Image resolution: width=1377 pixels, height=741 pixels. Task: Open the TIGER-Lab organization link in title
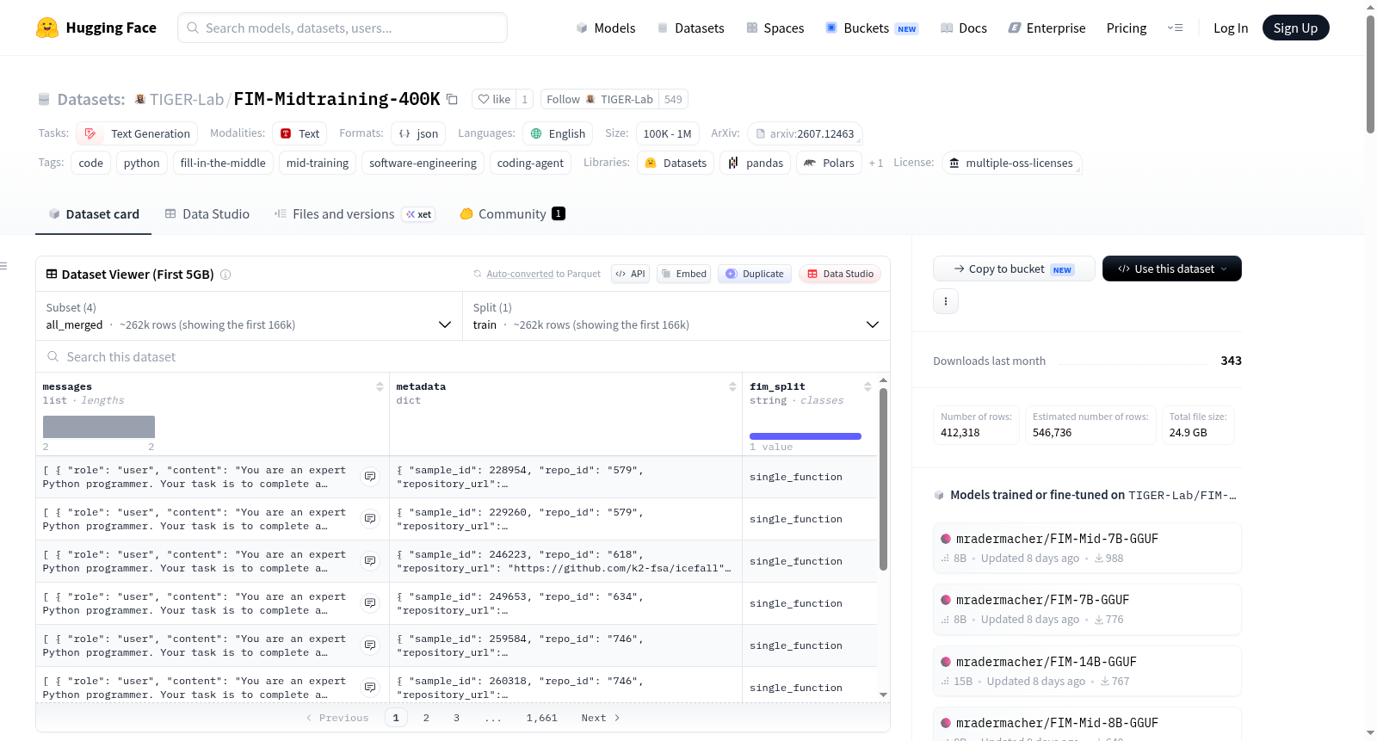(187, 99)
